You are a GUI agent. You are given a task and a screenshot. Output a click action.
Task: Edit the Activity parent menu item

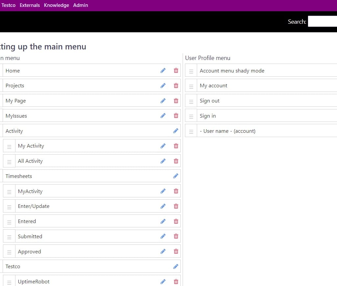pos(176,130)
